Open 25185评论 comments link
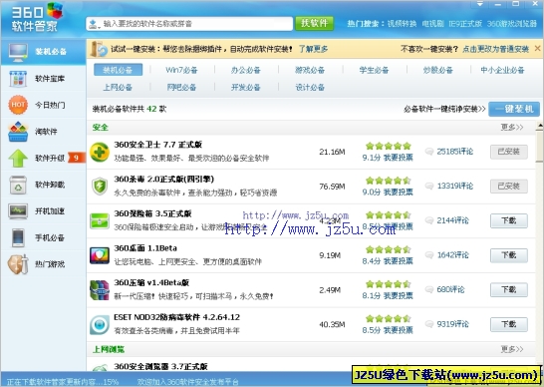 pyautogui.click(x=455, y=152)
